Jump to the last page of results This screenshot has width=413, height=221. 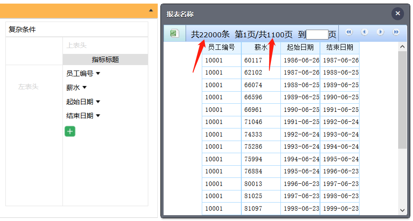[x=396, y=32]
